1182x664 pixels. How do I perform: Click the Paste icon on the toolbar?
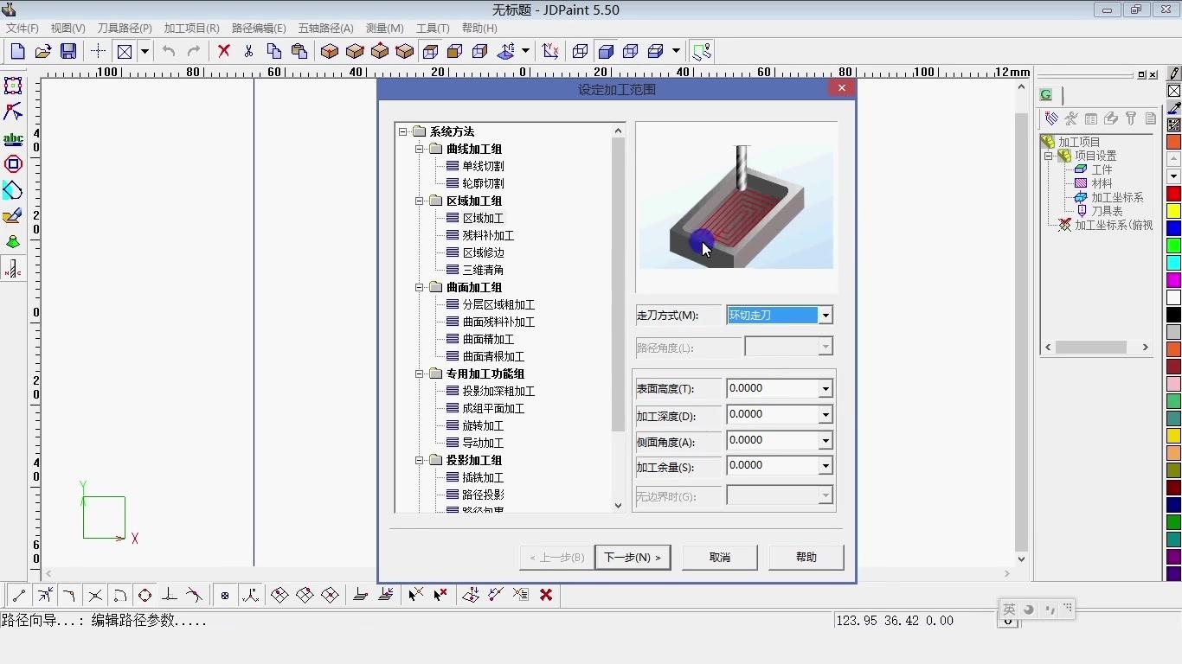(299, 51)
